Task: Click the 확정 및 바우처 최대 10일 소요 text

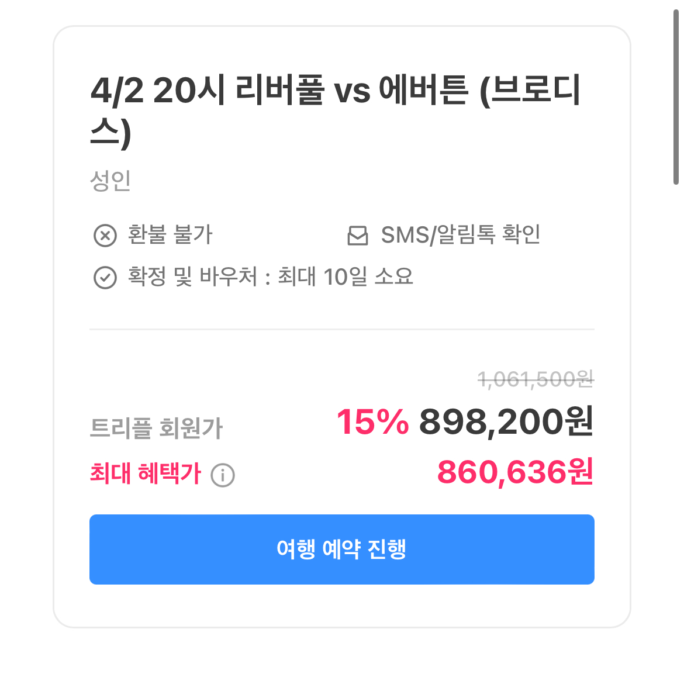Action: [x=270, y=277]
